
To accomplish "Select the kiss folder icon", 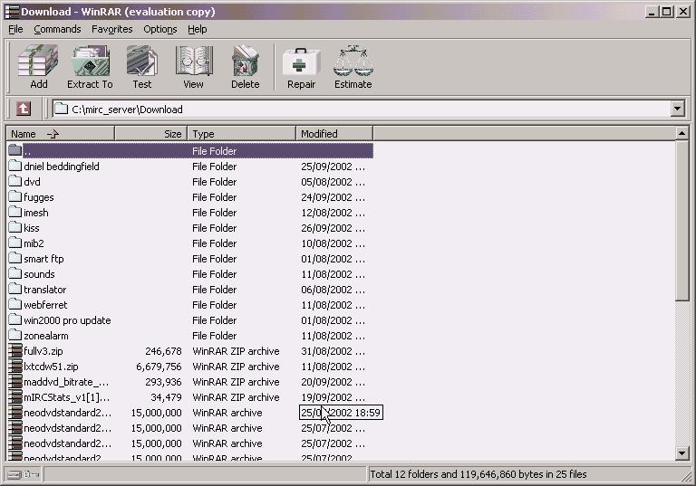I will pyautogui.click(x=15, y=227).
